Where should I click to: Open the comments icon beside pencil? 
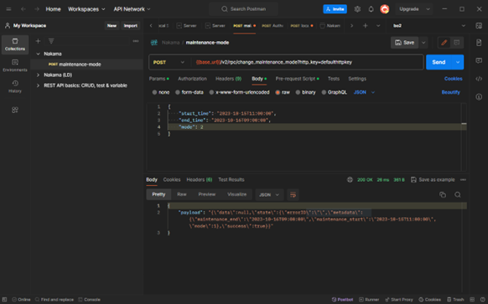click(x=457, y=43)
